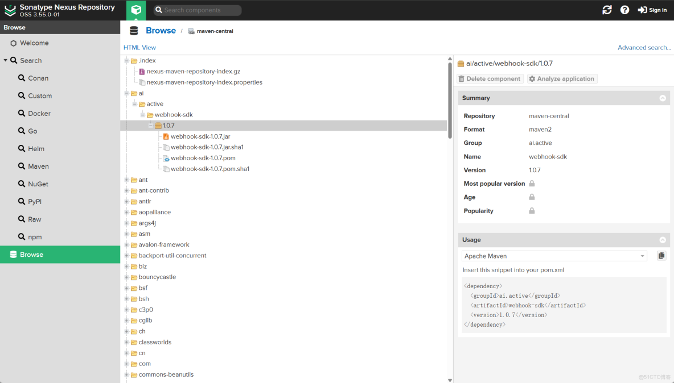The width and height of the screenshot is (674, 383).
Task: Open help via the question-mark icon
Action: coord(625,10)
